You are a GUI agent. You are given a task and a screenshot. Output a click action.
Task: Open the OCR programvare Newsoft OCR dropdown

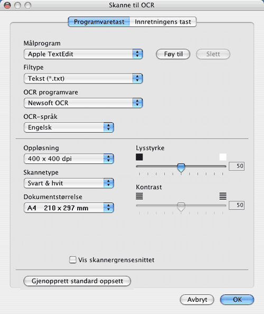pyautogui.click(x=83, y=103)
